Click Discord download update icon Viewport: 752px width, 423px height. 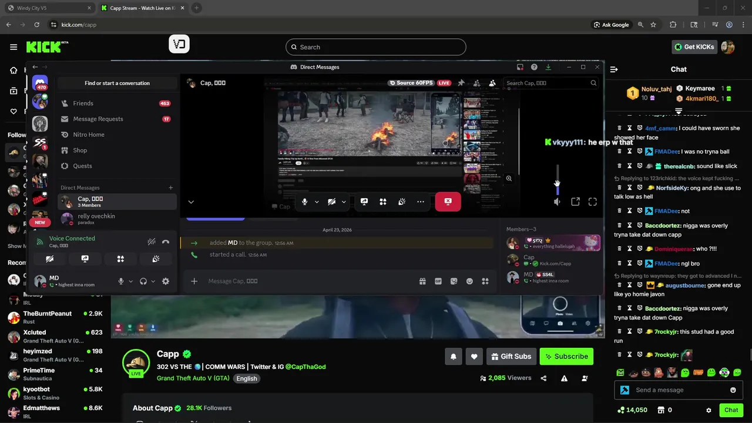coord(548,67)
